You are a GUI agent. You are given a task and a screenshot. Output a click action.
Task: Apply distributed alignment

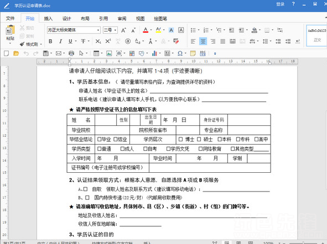pyautogui.click(x=232, y=41)
